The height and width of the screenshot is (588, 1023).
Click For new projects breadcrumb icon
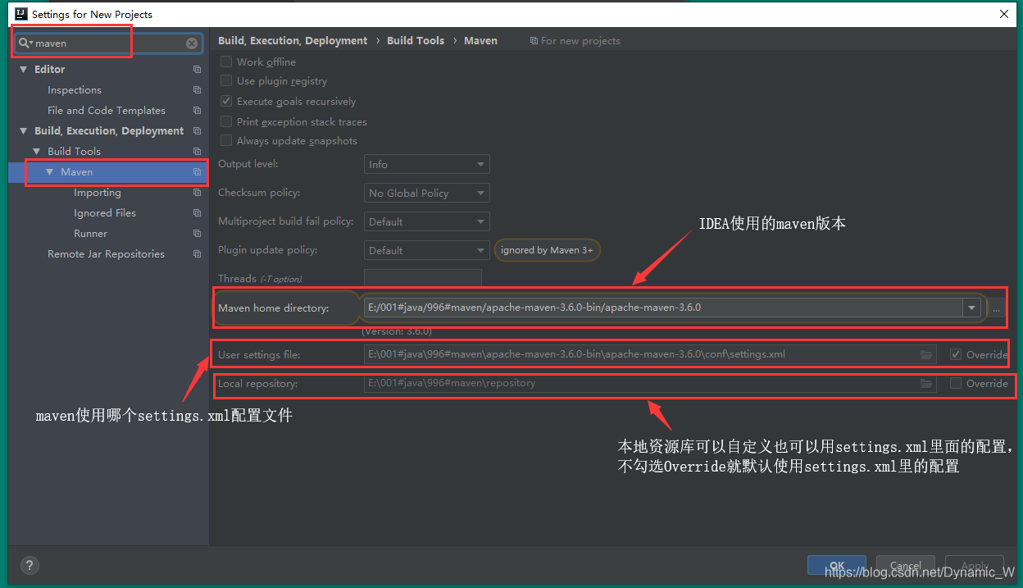[534, 41]
